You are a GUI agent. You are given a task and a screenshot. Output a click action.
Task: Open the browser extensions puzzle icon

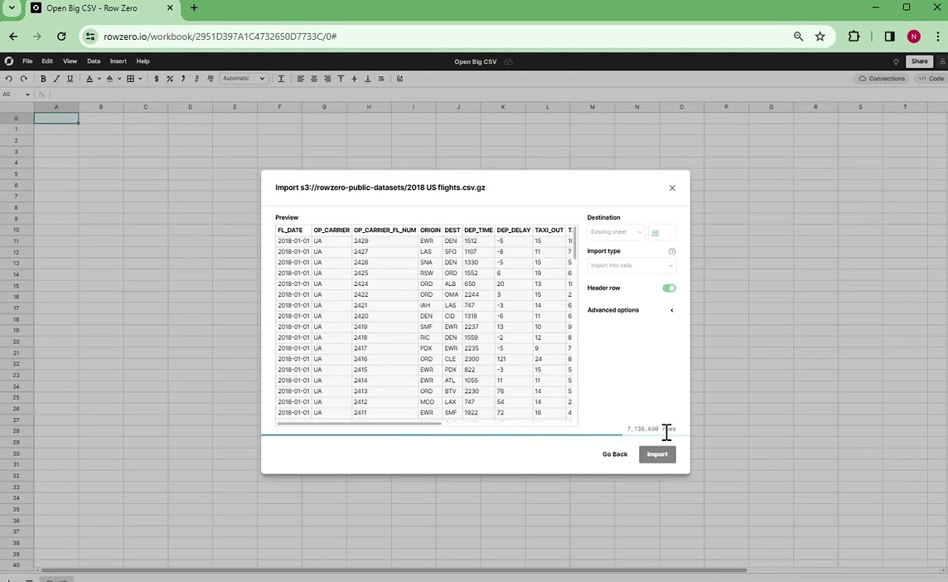(x=854, y=36)
